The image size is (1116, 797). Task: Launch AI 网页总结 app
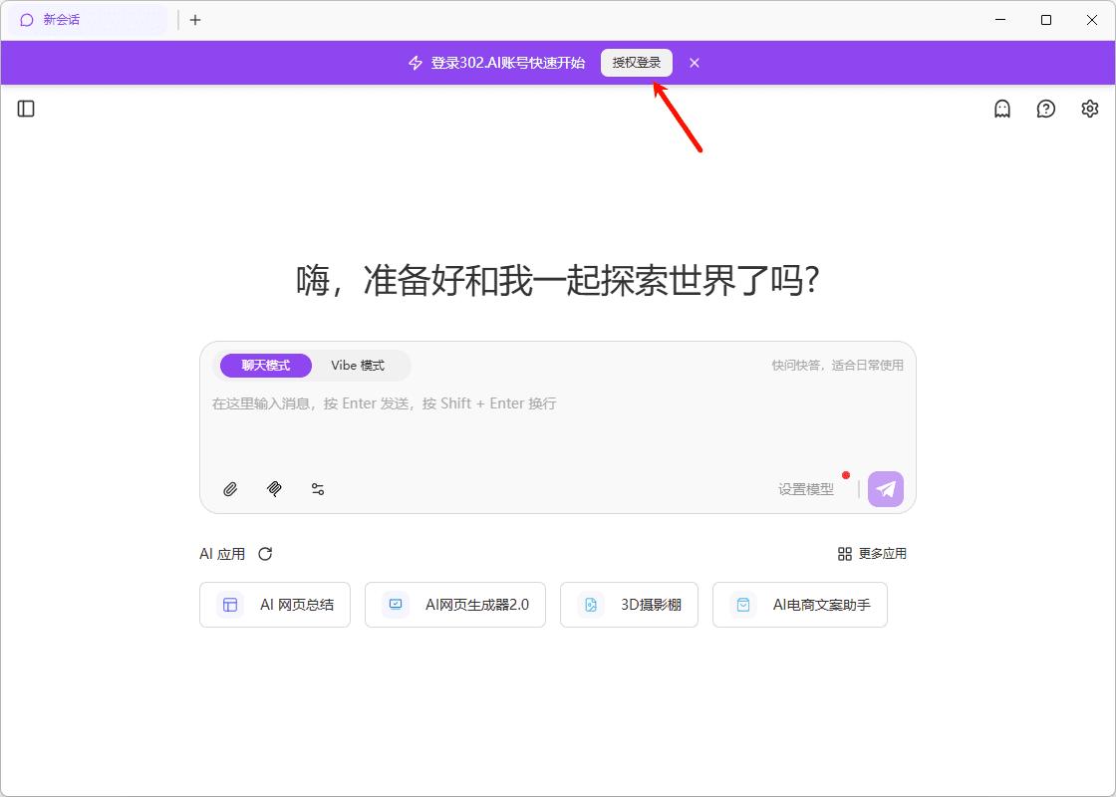[x=275, y=605]
